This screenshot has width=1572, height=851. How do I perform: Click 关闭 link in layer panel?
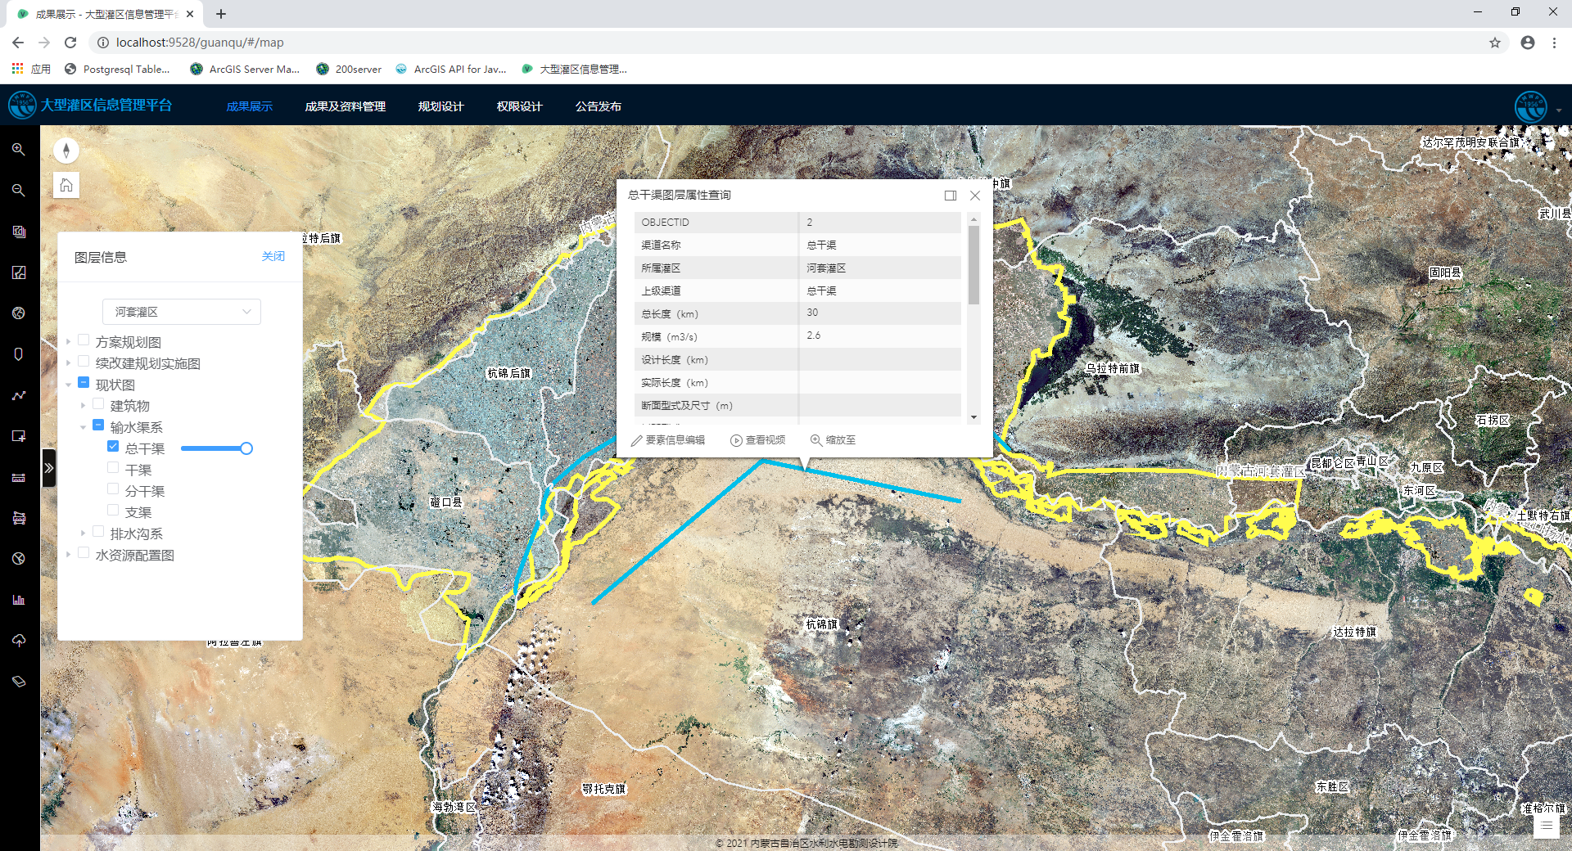(273, 256)
